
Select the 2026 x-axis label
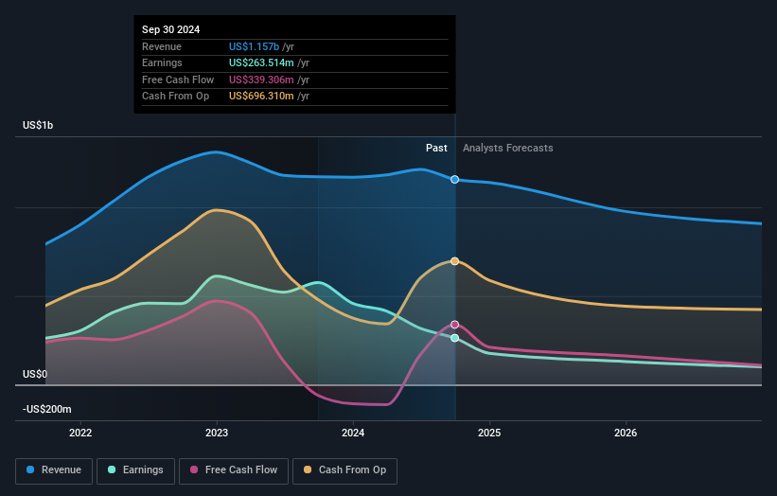pos(626,433)
